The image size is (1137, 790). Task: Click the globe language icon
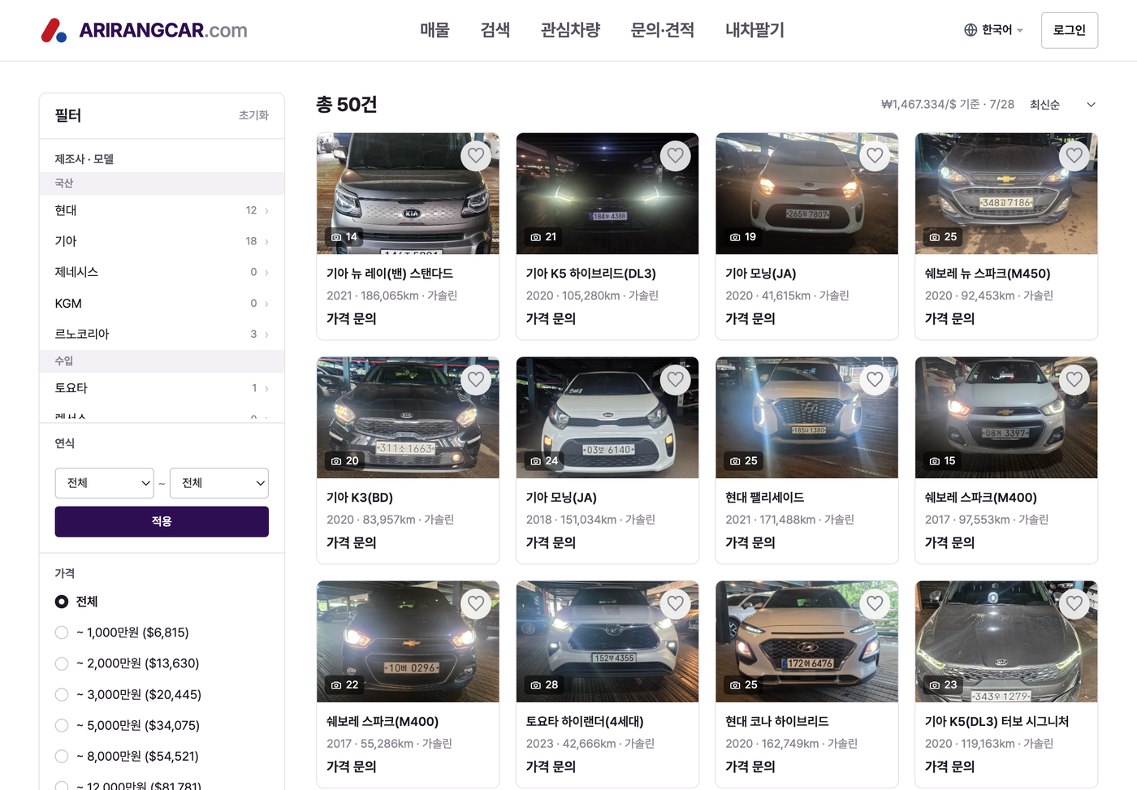point(971,30)
